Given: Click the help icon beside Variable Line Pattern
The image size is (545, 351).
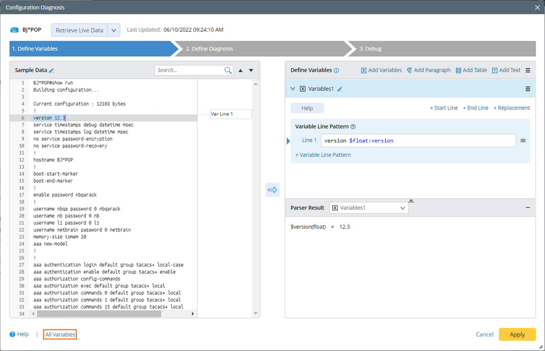Looking at the screenshot, I should tap(353, 126).
